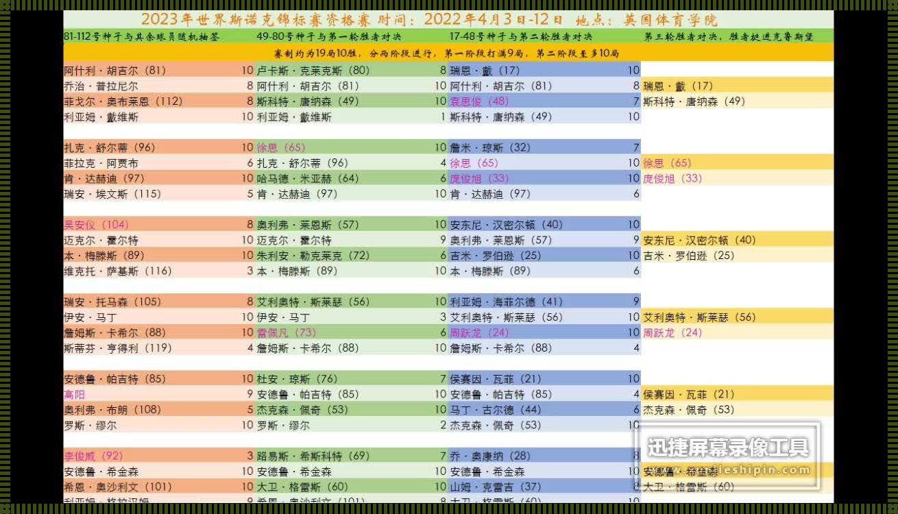Select 杰克森·佩奇 (53) in the yellow column
Screen dimensions: 898x514
point(689,410)
